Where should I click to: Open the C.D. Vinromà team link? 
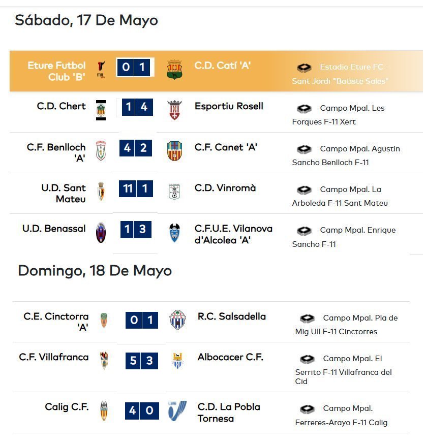click(225, 188)
